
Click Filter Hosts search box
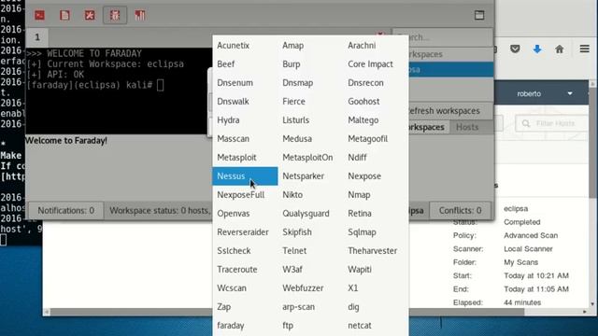pos(552,123)
